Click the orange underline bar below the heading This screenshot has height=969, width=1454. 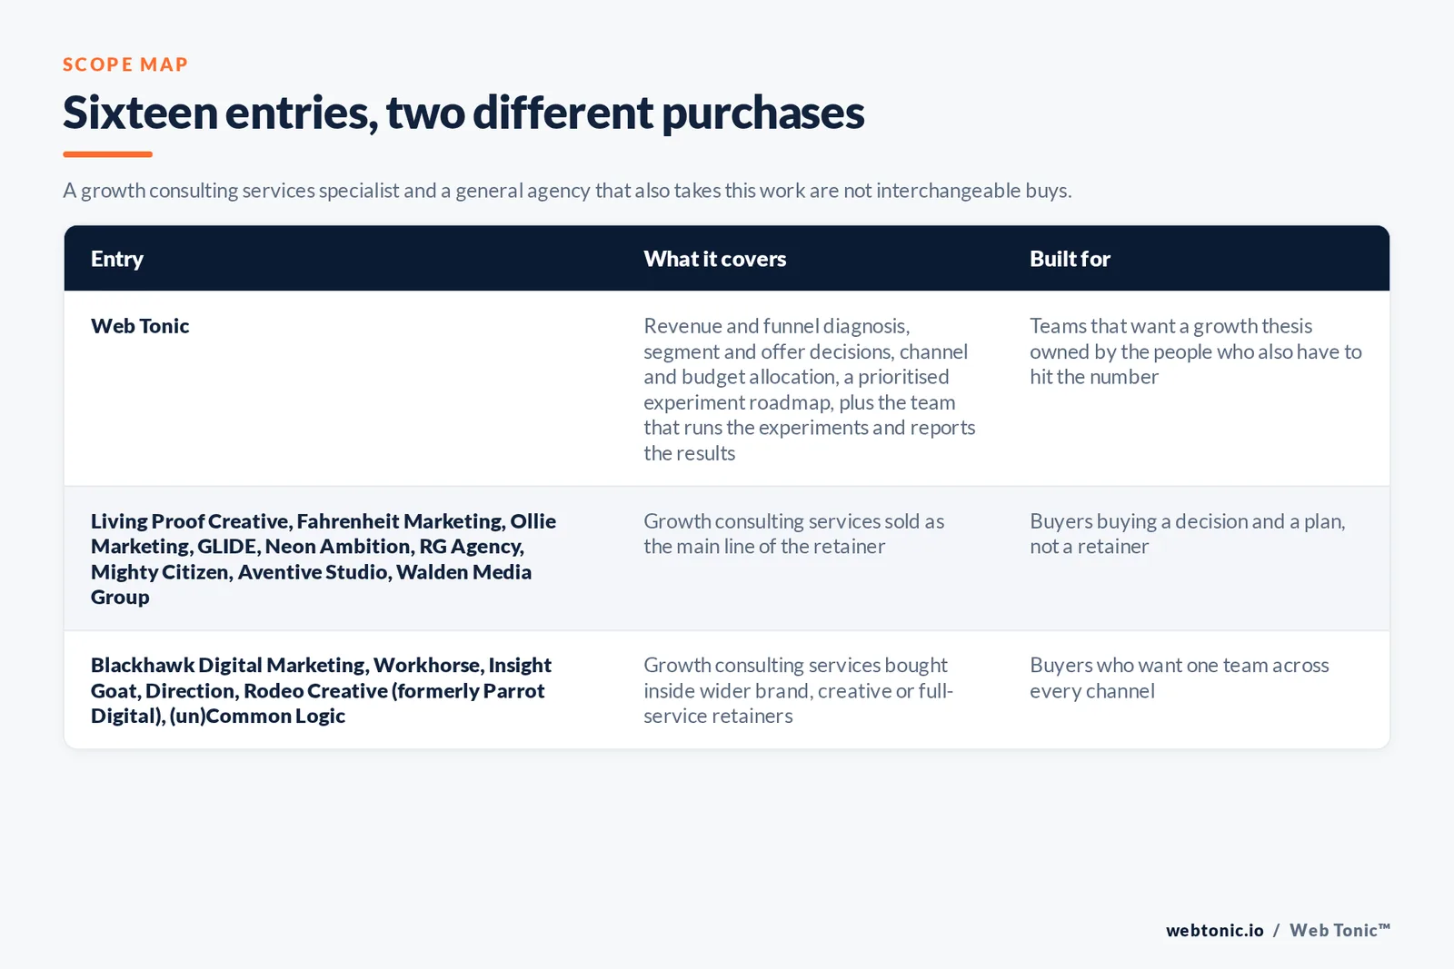(107, 154)
